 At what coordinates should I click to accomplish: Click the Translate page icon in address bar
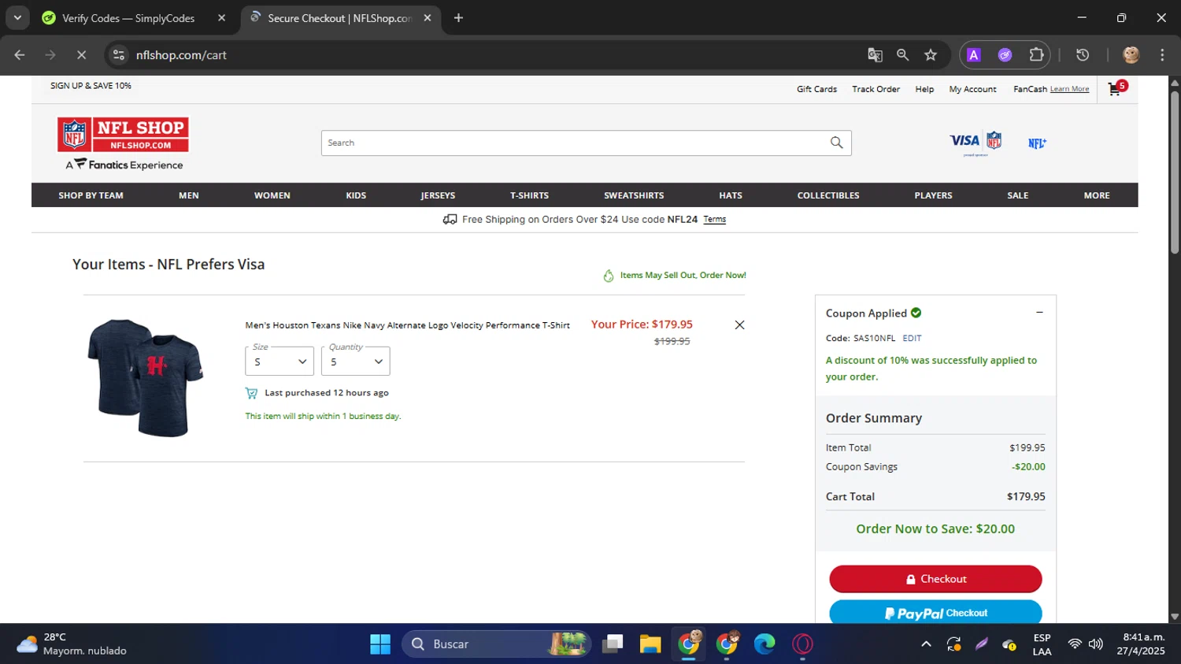tap(875, 55)
